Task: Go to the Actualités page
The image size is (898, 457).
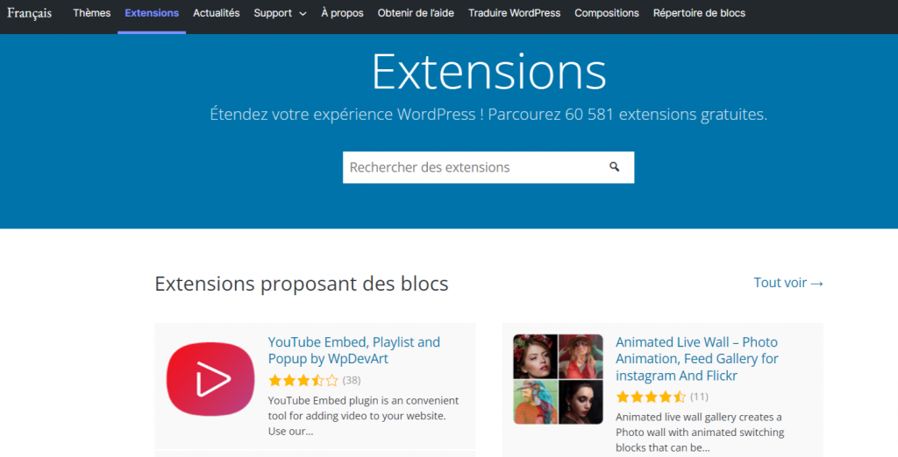Action: tap(217, 13)
